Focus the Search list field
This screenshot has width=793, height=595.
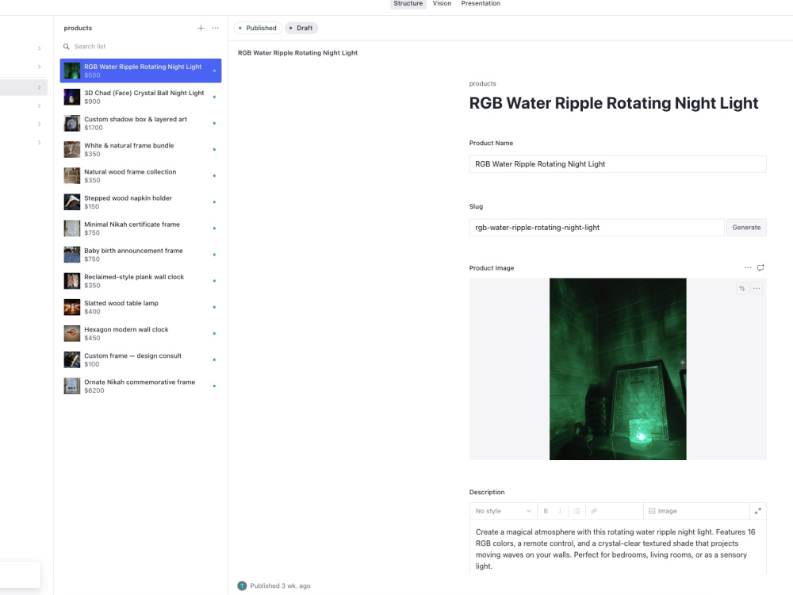click(140, 47)
